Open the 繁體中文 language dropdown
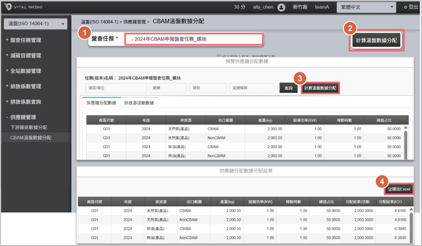Viewport: 422px width, 246px height. point(366,7)
